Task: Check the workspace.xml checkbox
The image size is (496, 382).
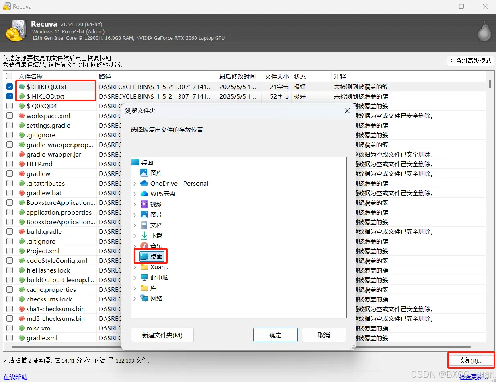Action: (x=10, y=116)
